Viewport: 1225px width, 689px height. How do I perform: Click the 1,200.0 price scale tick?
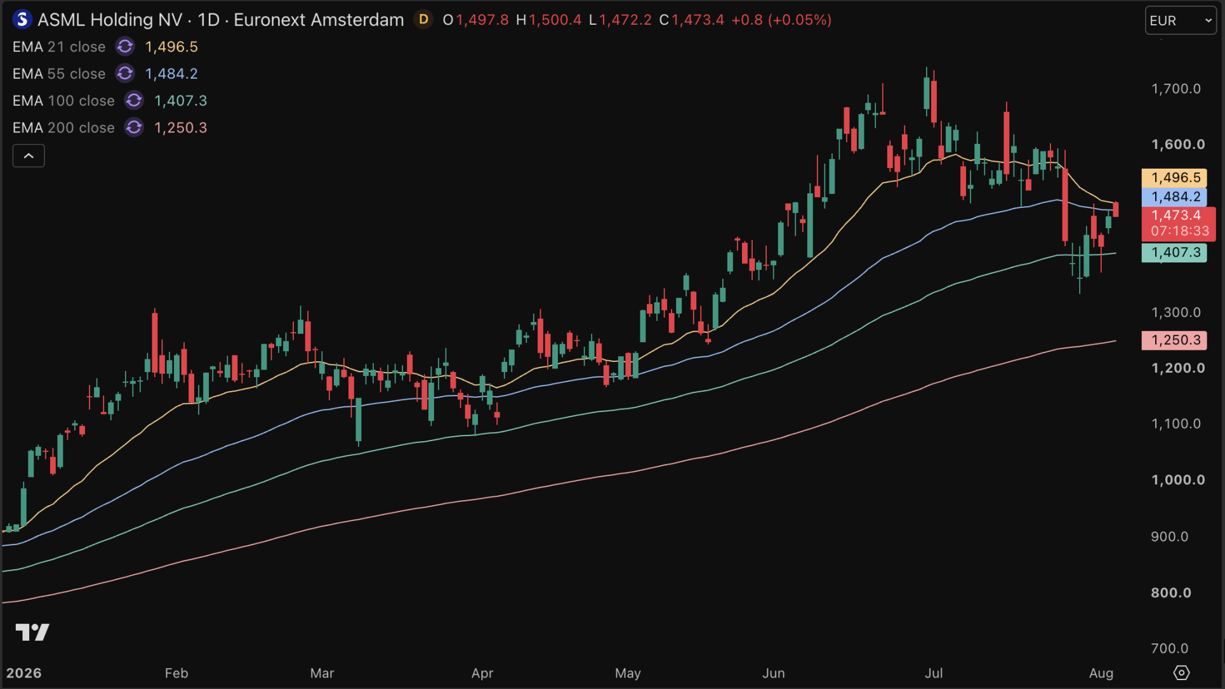point(1178,368)
